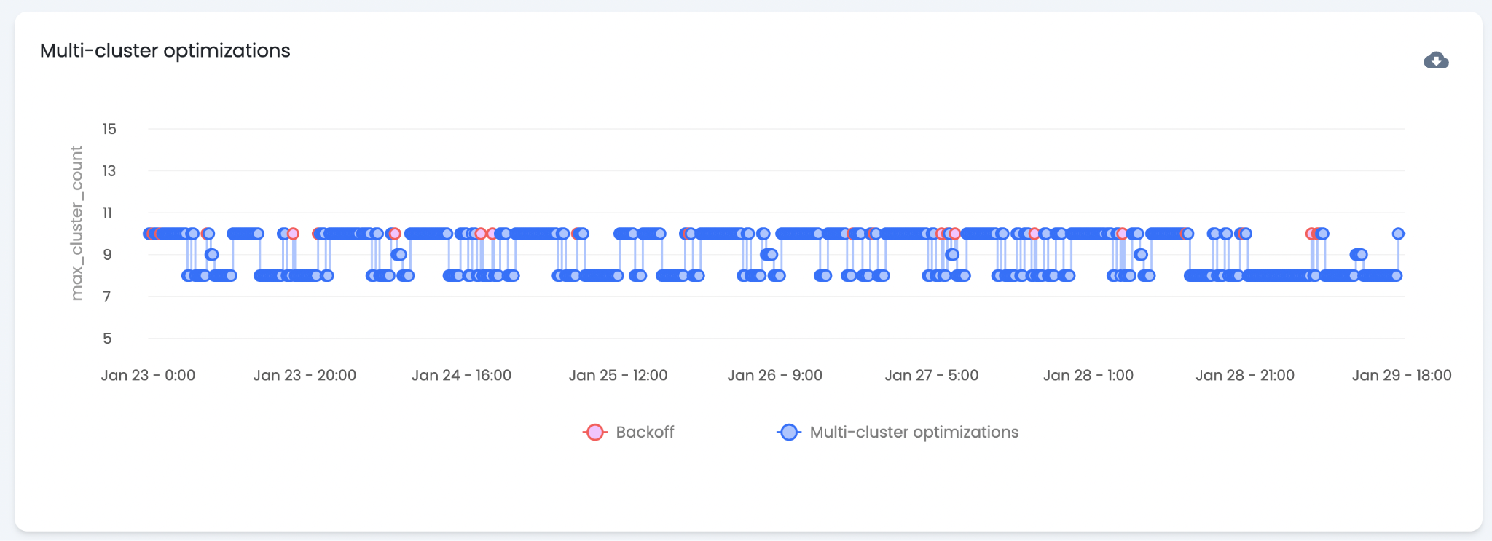
Task: Download chart data with the cloud icon
Action: [1436, 60]
